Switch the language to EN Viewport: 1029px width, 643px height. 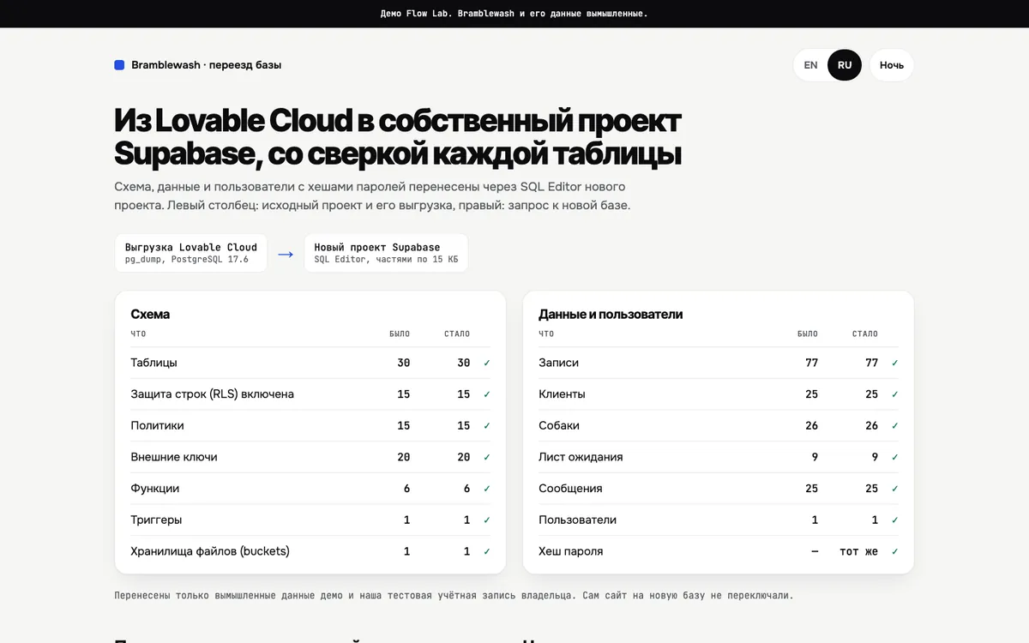tap(810, 65)
